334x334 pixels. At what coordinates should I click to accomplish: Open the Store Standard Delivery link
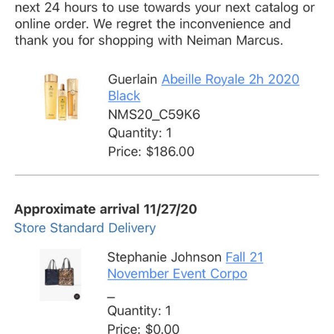click(x=85, y=228)
